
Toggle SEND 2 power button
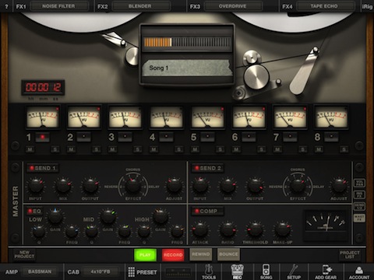(x=208, y=168)
